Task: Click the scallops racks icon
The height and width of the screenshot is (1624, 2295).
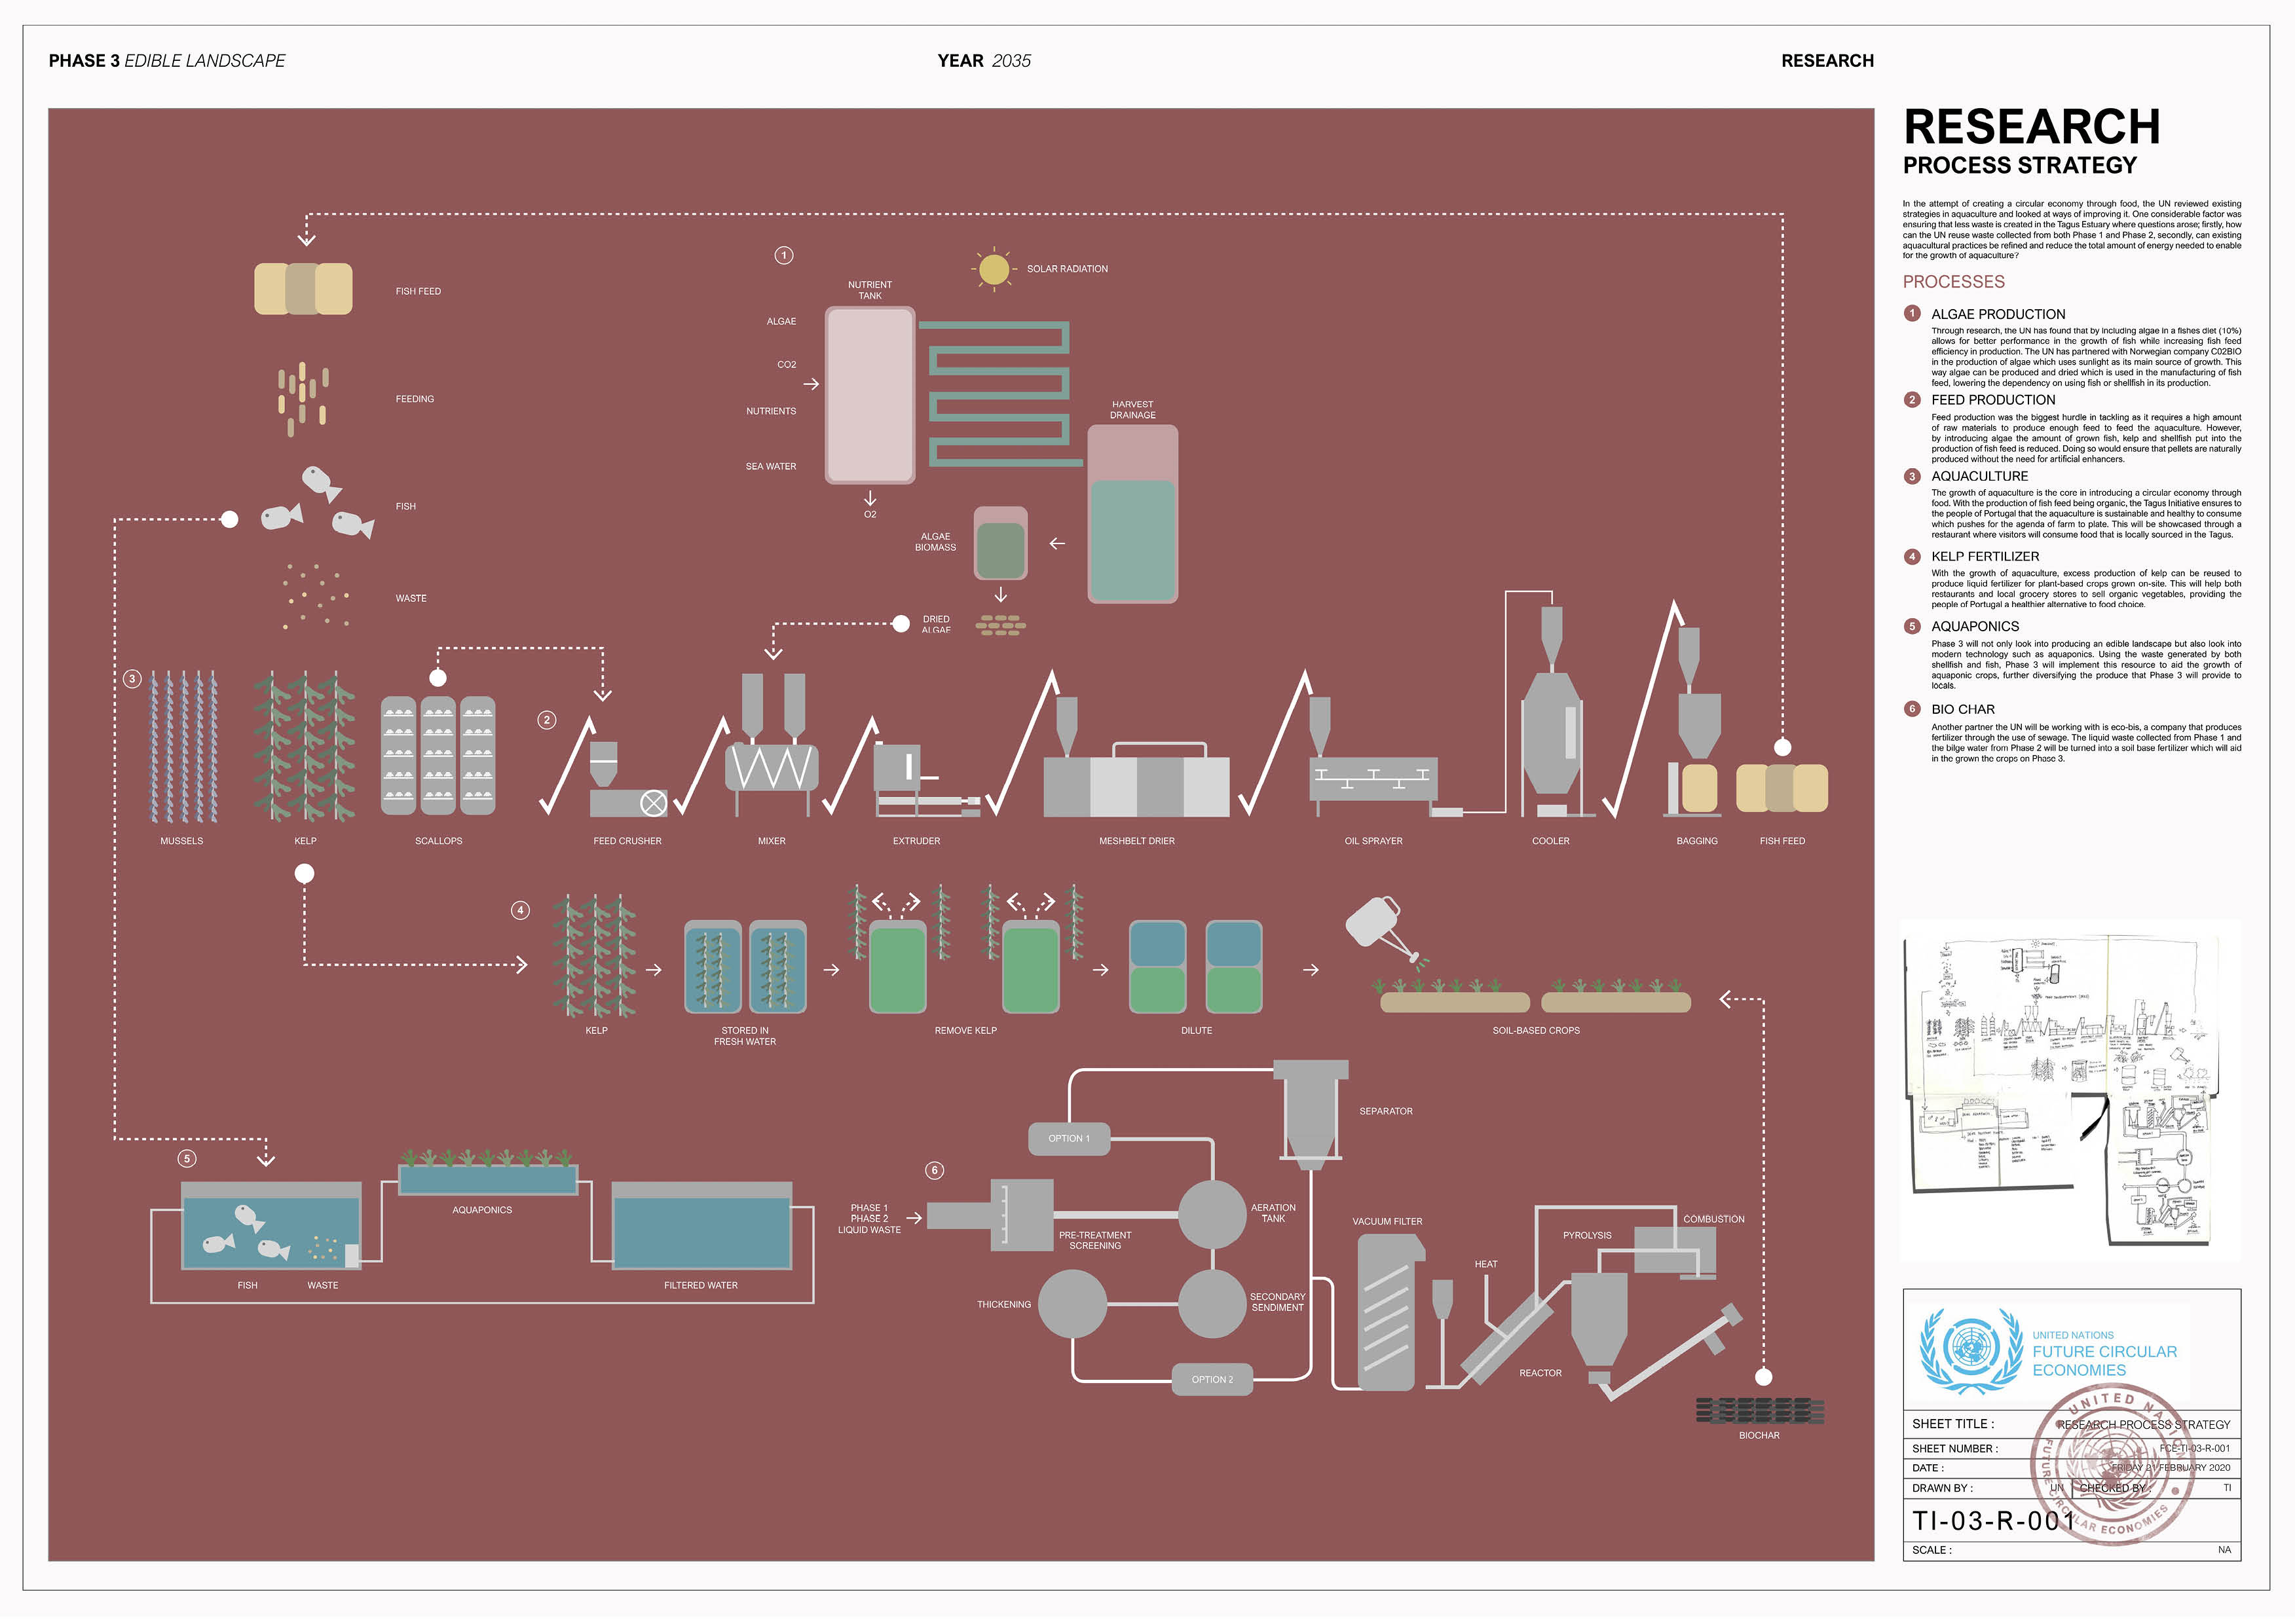Action: pos(438,756)
